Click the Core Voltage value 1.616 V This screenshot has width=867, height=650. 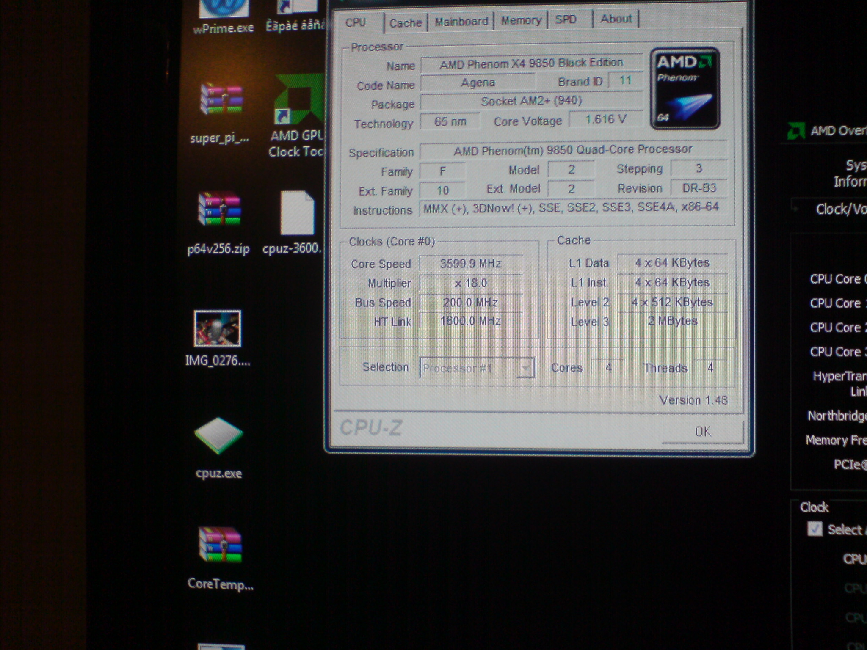coord(605,119)
